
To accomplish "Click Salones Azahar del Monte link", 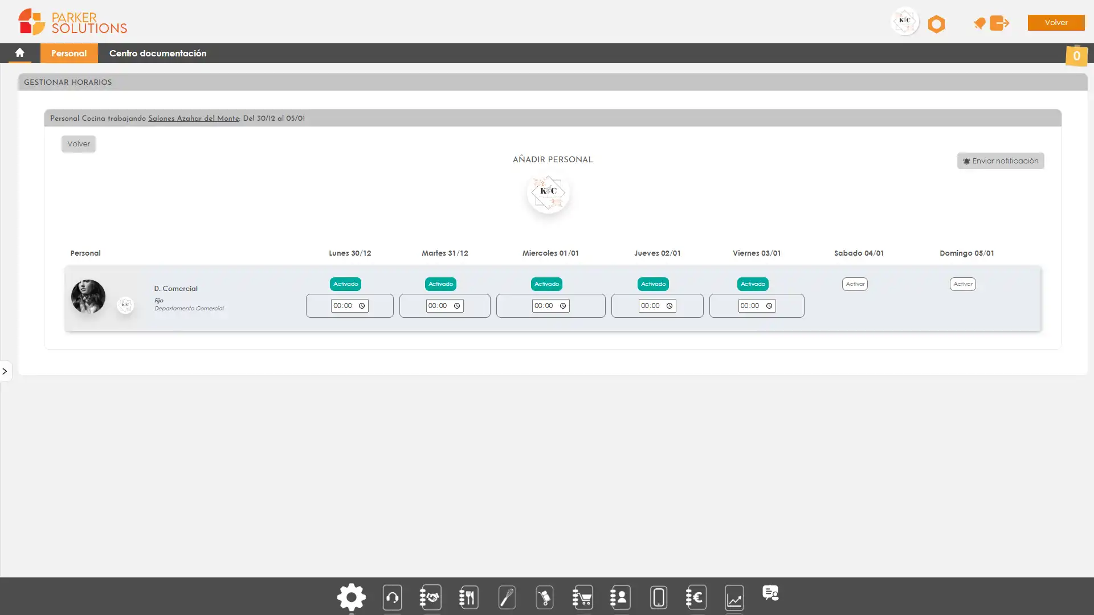I will tap(193, 118).
